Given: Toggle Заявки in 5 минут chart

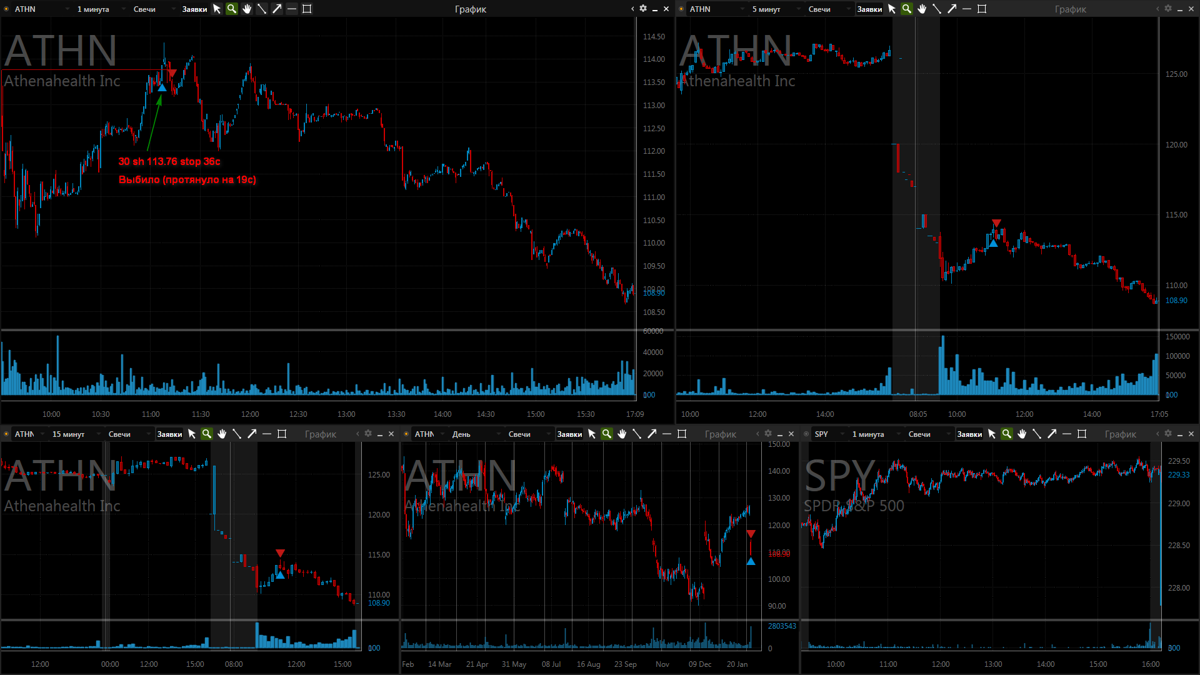Looking at the screenshot, I should pos(869,9).
